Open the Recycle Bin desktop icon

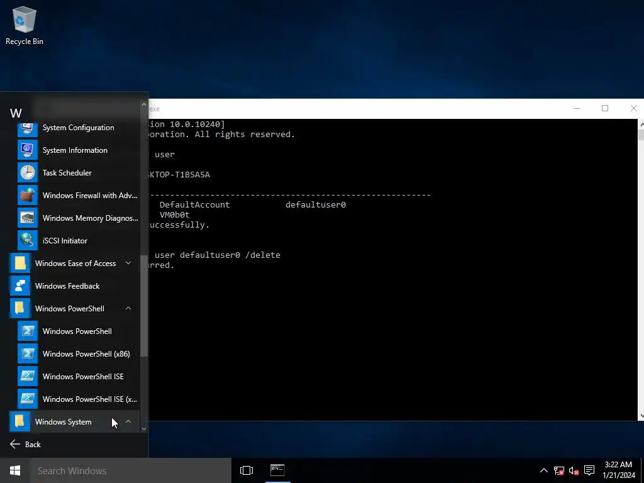pos(25,26)
